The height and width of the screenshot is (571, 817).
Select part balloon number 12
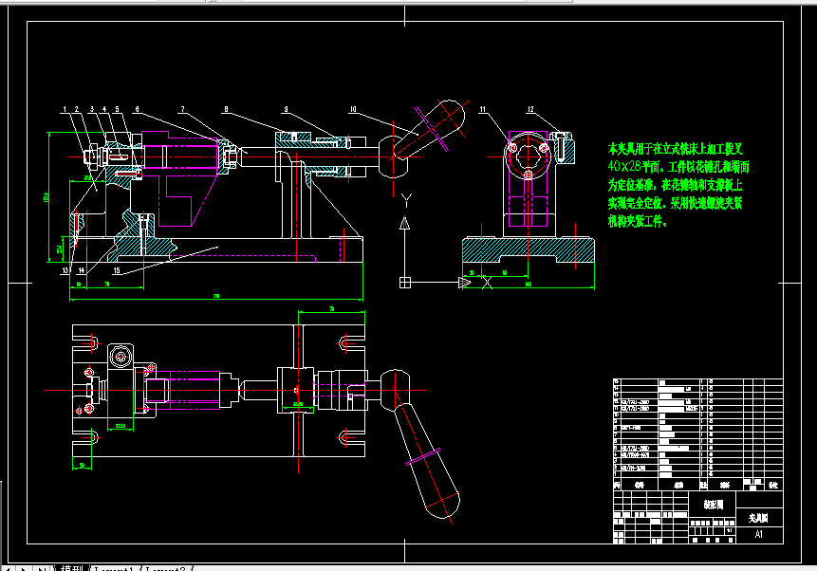(x=530, y=109)
